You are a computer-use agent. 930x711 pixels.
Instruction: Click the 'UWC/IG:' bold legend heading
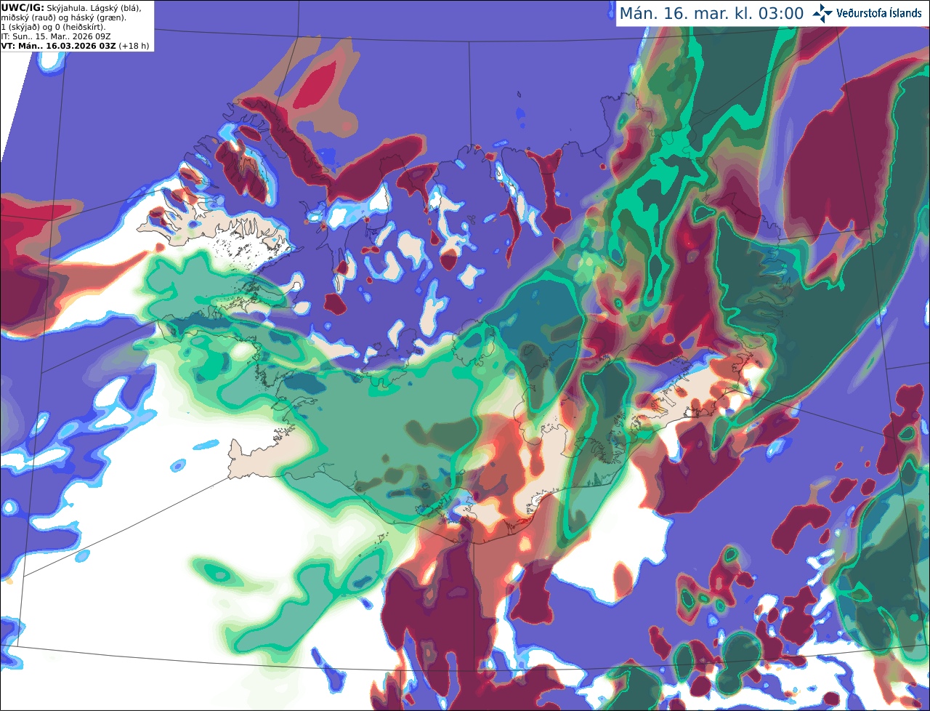(x=23, y=8)
